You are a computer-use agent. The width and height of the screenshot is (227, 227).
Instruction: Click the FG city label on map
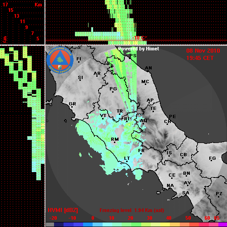[212, 158]
